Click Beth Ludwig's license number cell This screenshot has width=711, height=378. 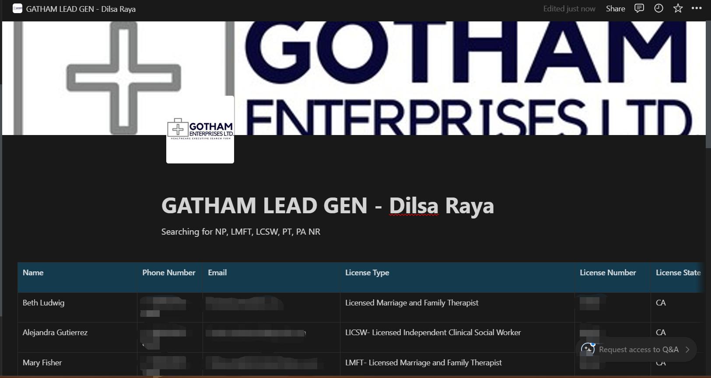[613, 307]
